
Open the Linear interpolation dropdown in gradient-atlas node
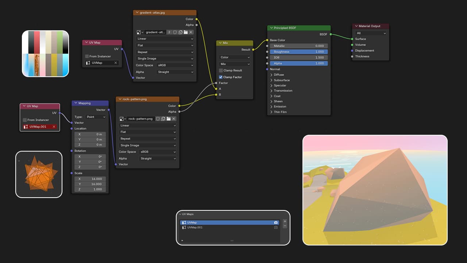165,39
